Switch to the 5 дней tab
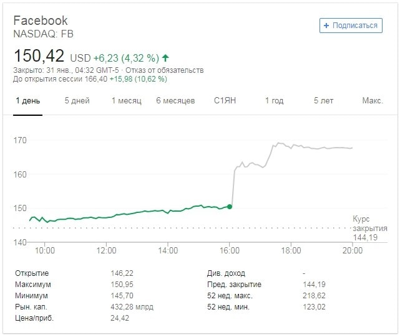400x335 pixels. point(77,101)
